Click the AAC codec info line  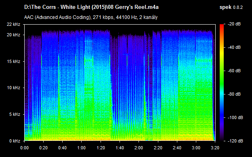pyautogui.click(x=91, y=17)
